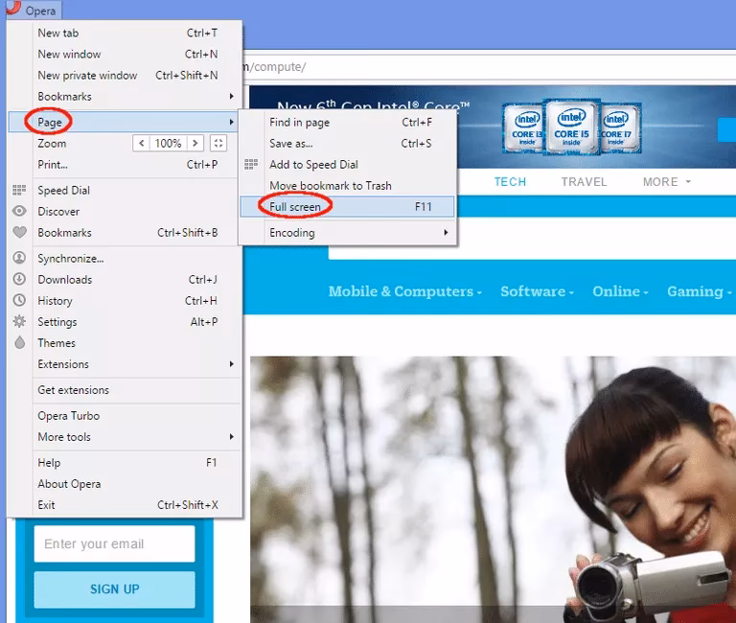This screenshot has width=736, height=623.
Task: Click the Opera menu button
Action: [33, 10]
